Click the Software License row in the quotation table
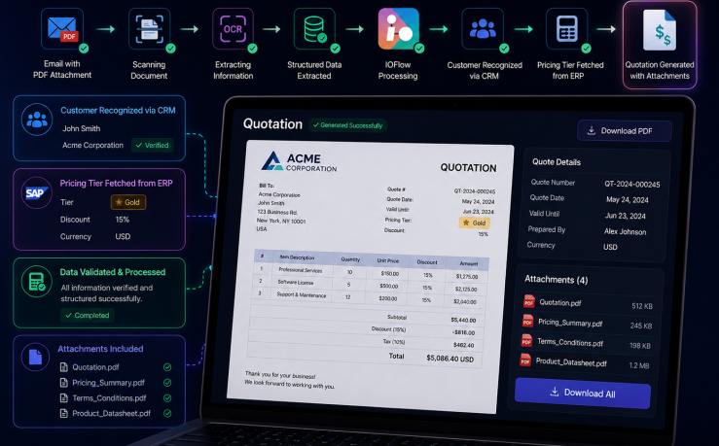Screen dimensions: 719x446 (x=369, y=285)
